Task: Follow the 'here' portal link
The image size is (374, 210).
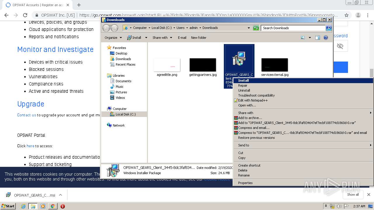Action: (30, 146)
